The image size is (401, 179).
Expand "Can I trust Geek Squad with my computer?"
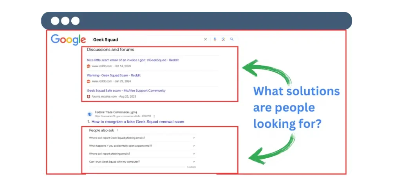(194, 162)
